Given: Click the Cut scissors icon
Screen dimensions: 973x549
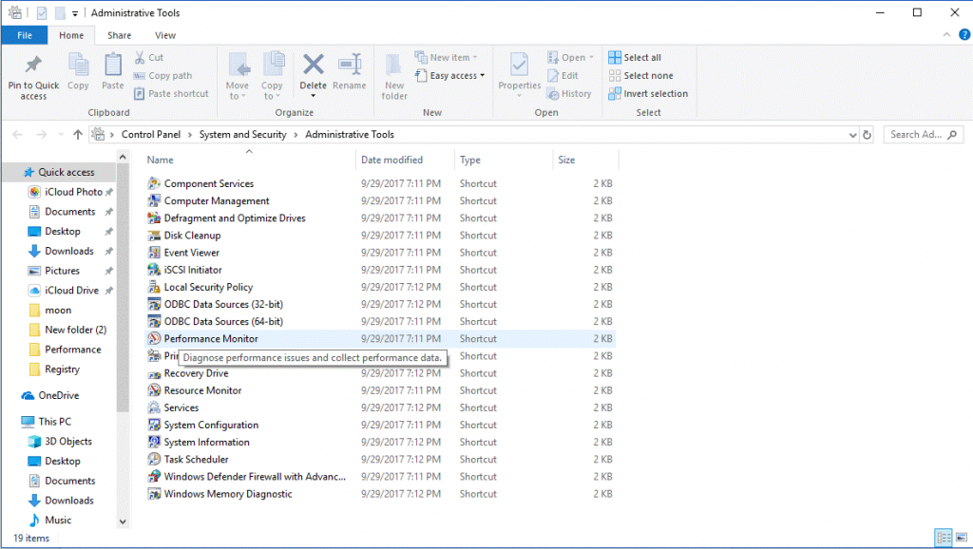Looking at the screenshot, I should [x=140, y=57].
